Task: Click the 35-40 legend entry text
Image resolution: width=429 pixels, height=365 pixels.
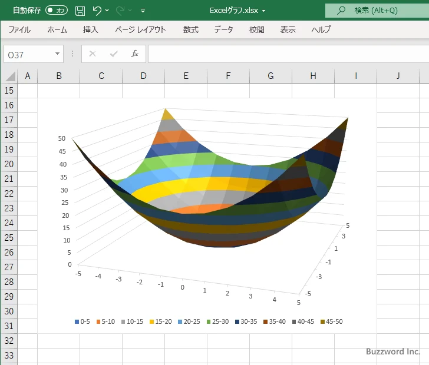Action: [x=277, y=321]
